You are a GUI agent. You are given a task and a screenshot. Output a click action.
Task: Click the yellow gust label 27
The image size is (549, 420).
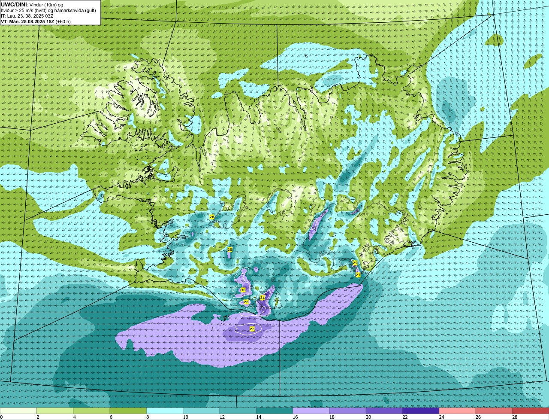click(x=358, y=275)
